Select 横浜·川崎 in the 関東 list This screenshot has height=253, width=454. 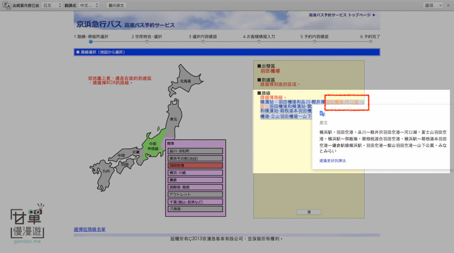pyautogui.click(x=195, y=173)
